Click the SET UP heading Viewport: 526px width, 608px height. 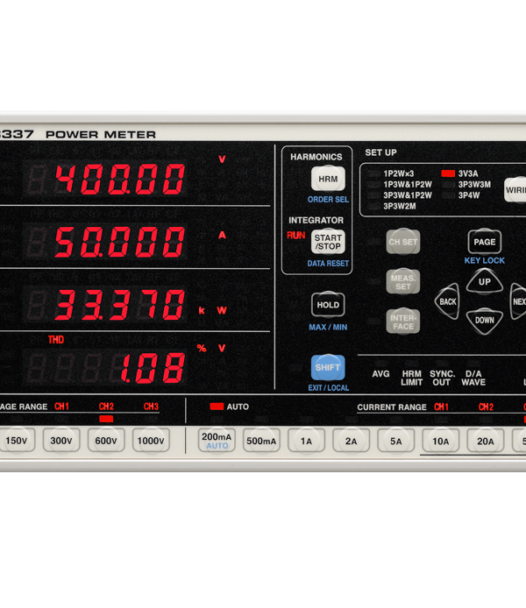(381, 152)
